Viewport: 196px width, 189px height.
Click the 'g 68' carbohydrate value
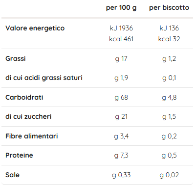point(121,98)
